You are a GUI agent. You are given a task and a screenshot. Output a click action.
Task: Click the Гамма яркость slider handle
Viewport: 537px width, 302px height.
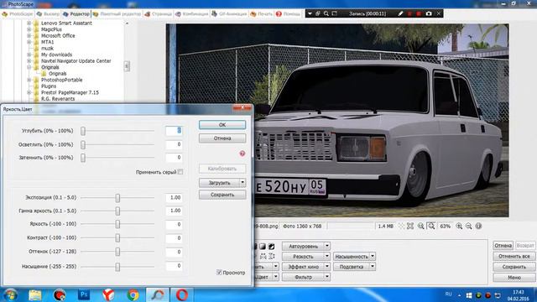click(x=117, y=211)
